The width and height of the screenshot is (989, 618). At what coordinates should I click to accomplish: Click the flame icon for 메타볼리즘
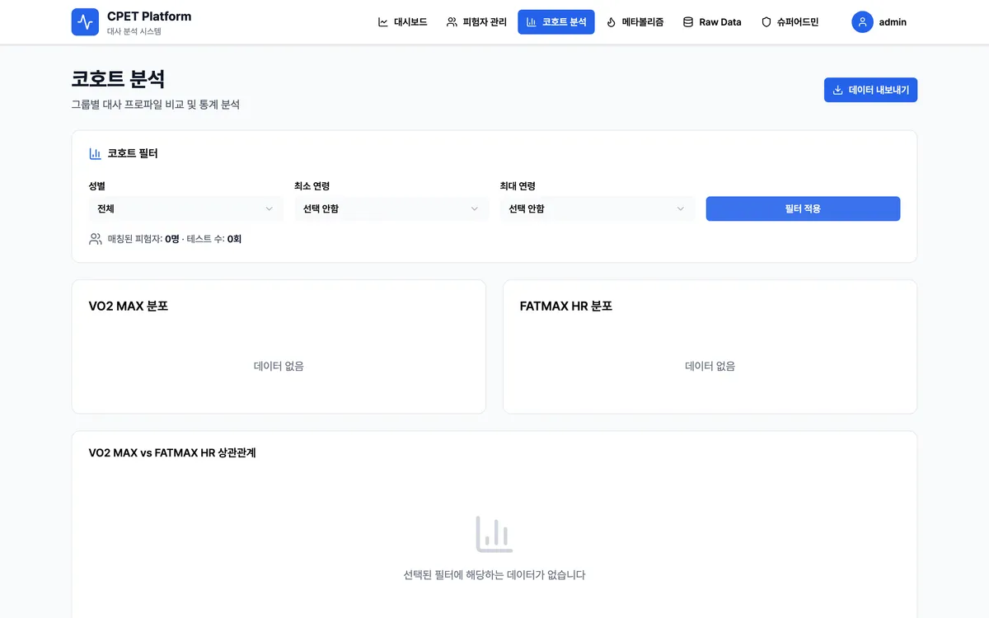point(611,22)
